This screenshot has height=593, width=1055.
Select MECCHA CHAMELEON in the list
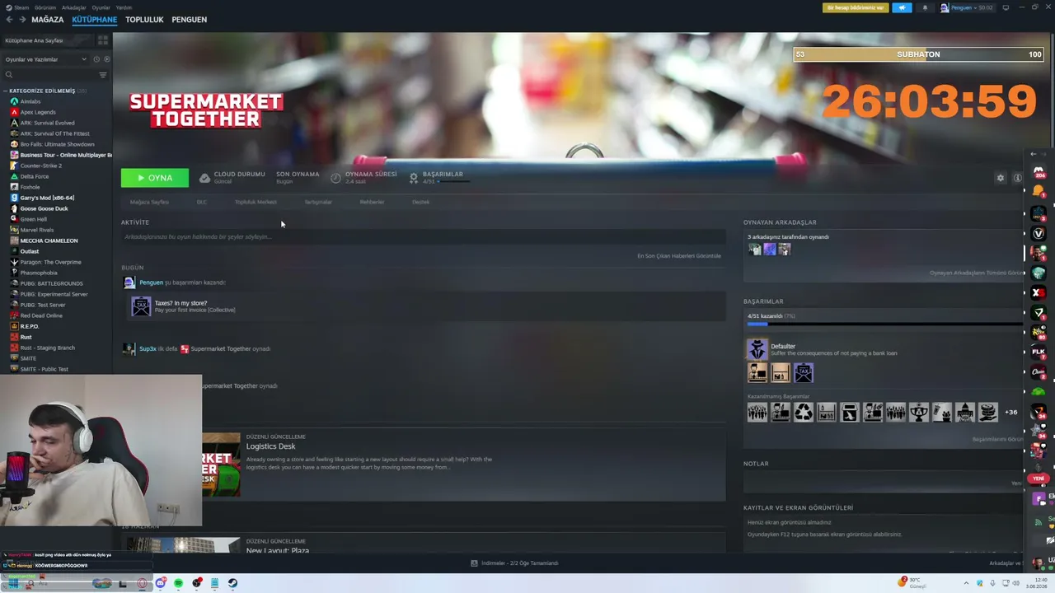pyautogui.click(x=49, y=240)
